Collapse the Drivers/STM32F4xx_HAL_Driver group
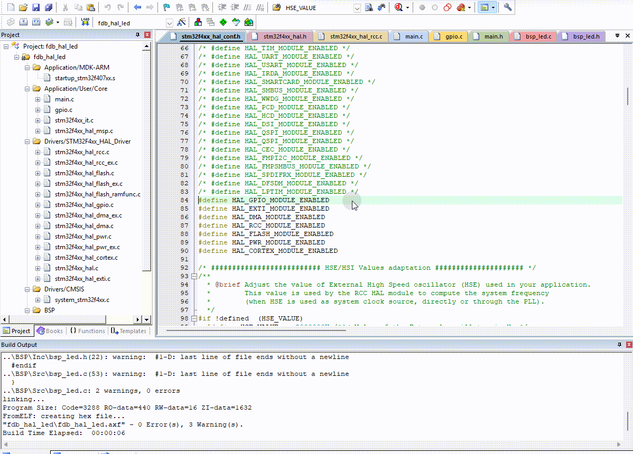 [x=27, y=141]
